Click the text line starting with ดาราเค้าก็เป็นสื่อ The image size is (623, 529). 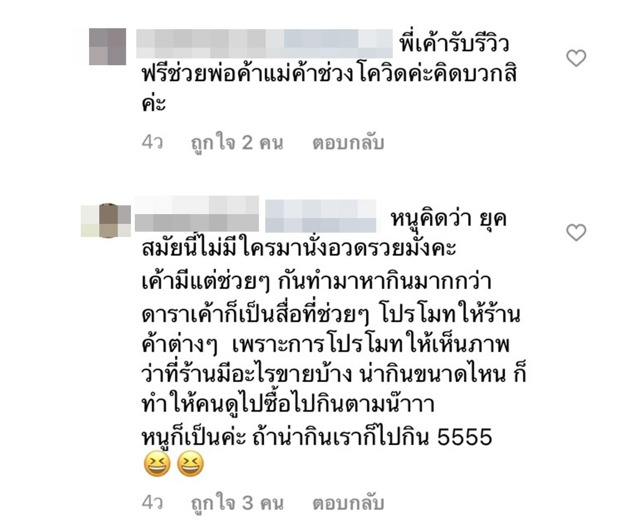331,313
